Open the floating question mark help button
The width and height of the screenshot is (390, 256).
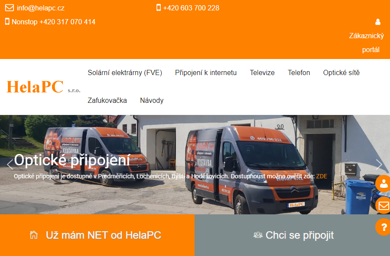coord(383,227)
